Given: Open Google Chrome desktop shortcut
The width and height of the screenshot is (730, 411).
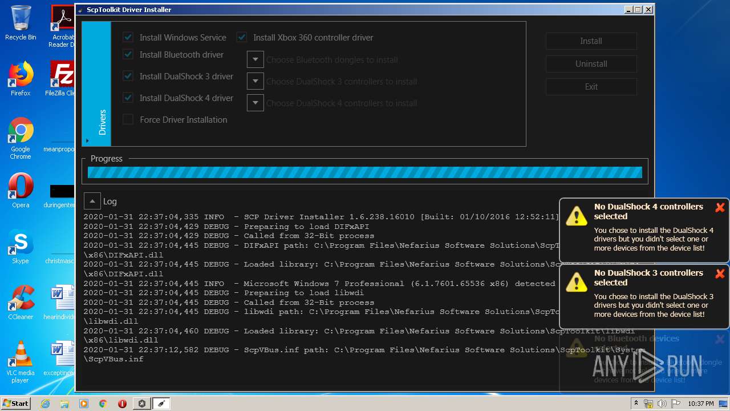Looking at the screenshot, I should point(21,138).
